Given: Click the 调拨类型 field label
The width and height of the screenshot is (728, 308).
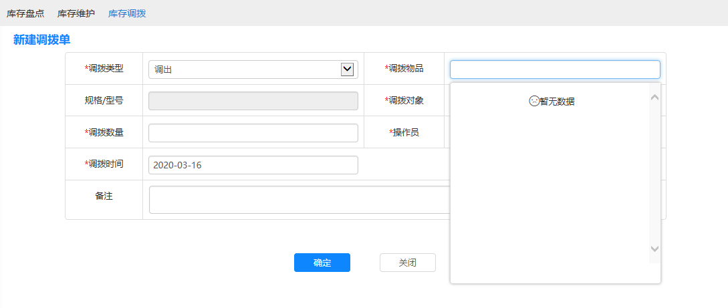Looking at the screenshot, I should 104,68.
